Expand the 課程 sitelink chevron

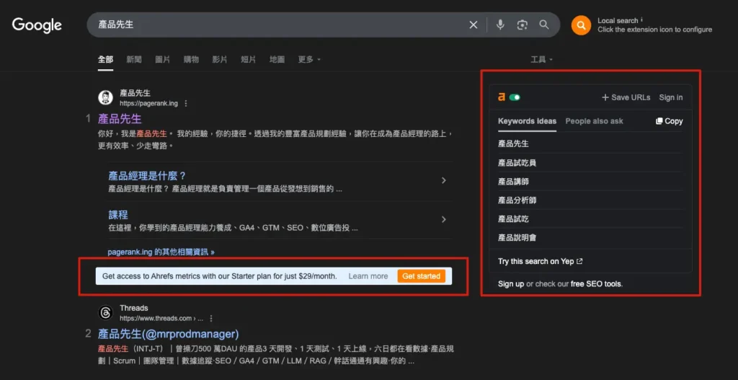point(443,219)
